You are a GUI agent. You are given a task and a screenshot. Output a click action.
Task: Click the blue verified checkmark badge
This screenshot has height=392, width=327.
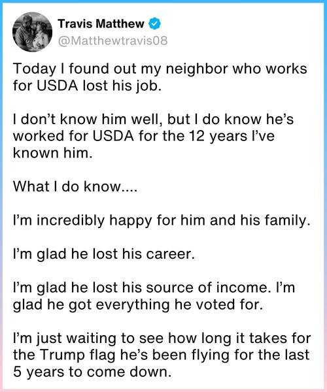[x=154, y=24]
